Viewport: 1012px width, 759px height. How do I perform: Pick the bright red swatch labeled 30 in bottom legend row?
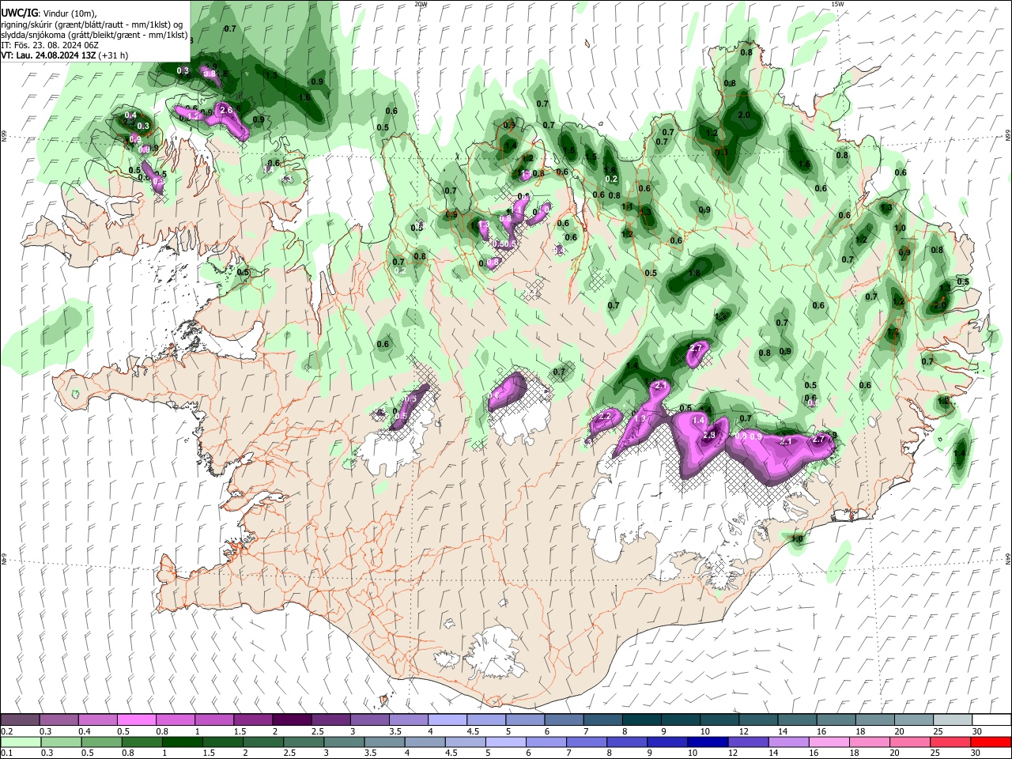tap(991, 742)
